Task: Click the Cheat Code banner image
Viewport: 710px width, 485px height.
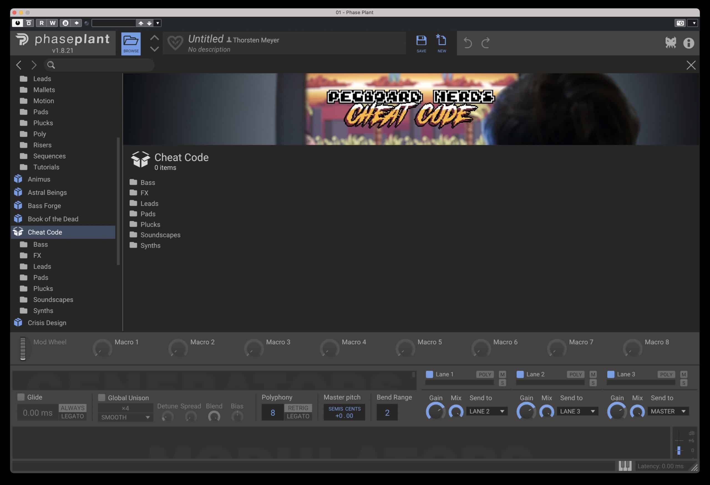Action: [x=411, y=109]
